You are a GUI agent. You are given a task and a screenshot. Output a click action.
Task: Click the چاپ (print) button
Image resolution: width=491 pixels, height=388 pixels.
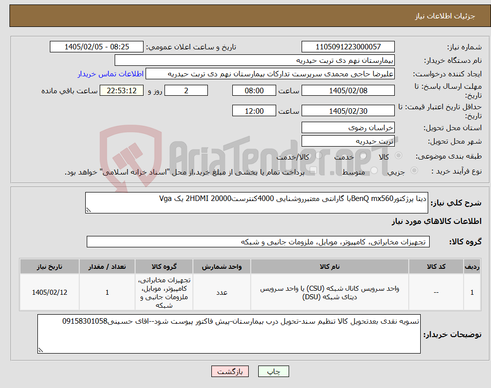[x=273, y=372]
